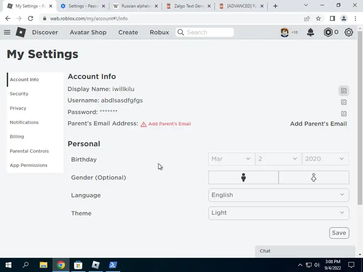The height and width of the screenshot is (272, 363).
Task: Click the black Add Parent's Email button
Action: pyautogui.click(x=319, y=124)
